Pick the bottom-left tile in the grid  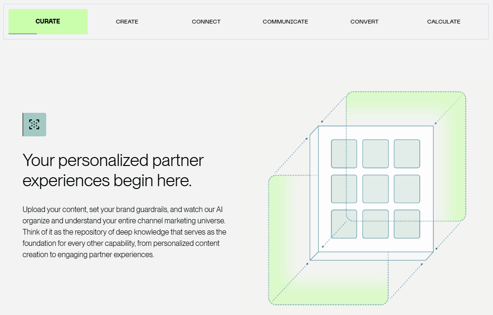(x=344, y=224)
